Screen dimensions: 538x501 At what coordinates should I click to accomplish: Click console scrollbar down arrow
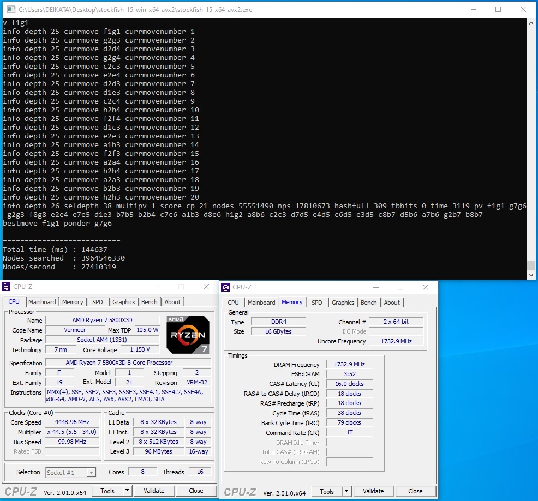tap(531, 275)
